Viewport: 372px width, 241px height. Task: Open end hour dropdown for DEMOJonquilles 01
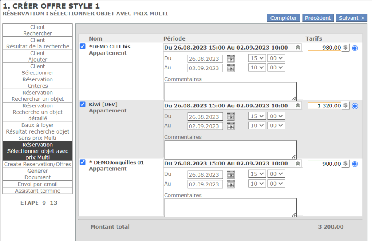(257, 184)
